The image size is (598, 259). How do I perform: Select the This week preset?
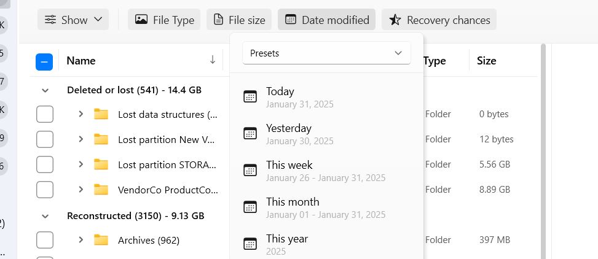click(326, 171)
